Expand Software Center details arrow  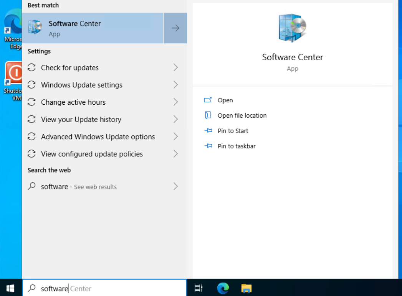[x=175, y=28]
